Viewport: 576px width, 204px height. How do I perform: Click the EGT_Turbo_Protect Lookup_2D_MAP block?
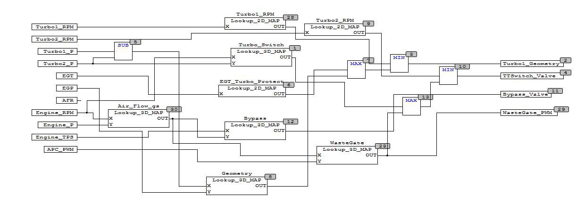click(x=252, y=90)
